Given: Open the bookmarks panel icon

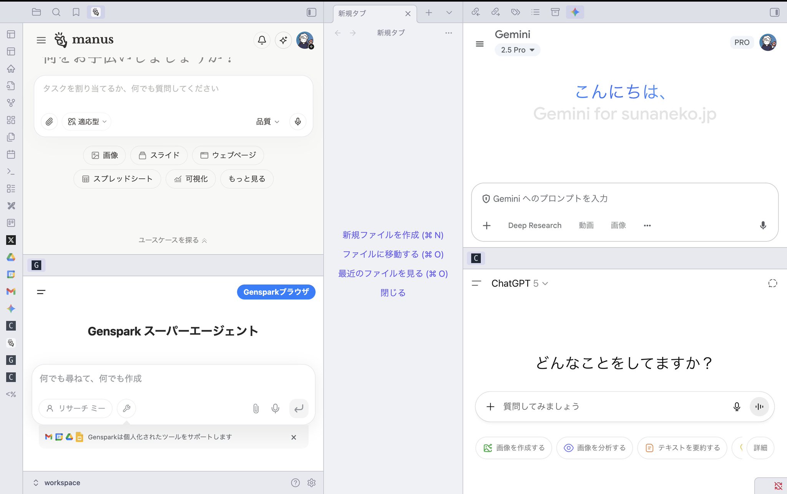Looking at the screenshot, I should pyautogui.click(x=76, y=12).
